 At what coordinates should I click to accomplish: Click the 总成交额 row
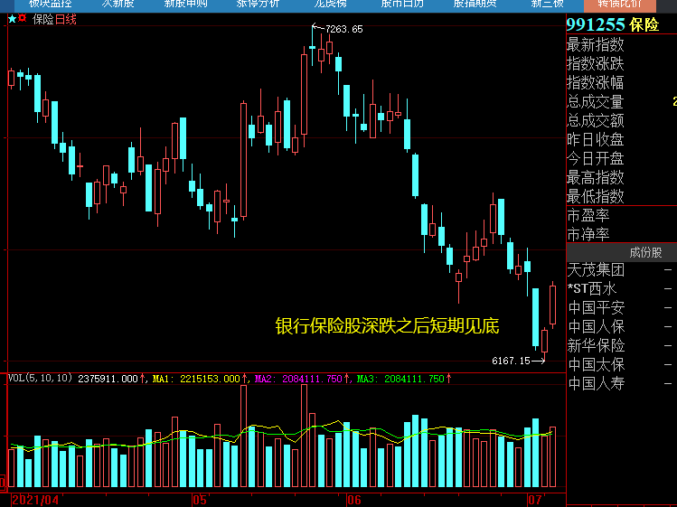[621, 121]
